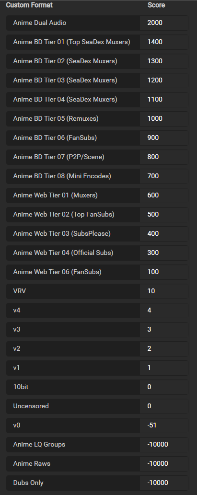Select Anime Web Tier 02 (Top FanSubs) entry
The height and width of the screenshot is (495, 197).
(x=97, y=215)
